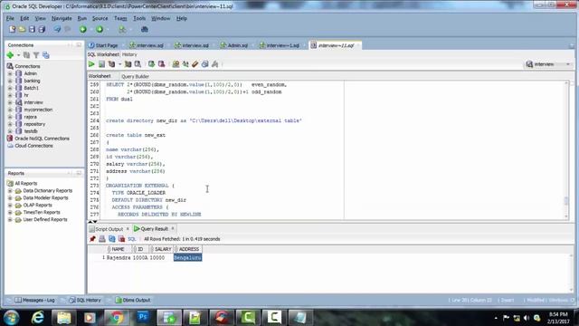Expand Data Dictionary Reports folder
The height and width of the screenshot is (326, 579).
coord(10,191)
